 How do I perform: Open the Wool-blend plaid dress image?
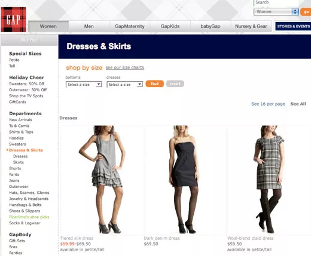point(268,180)
